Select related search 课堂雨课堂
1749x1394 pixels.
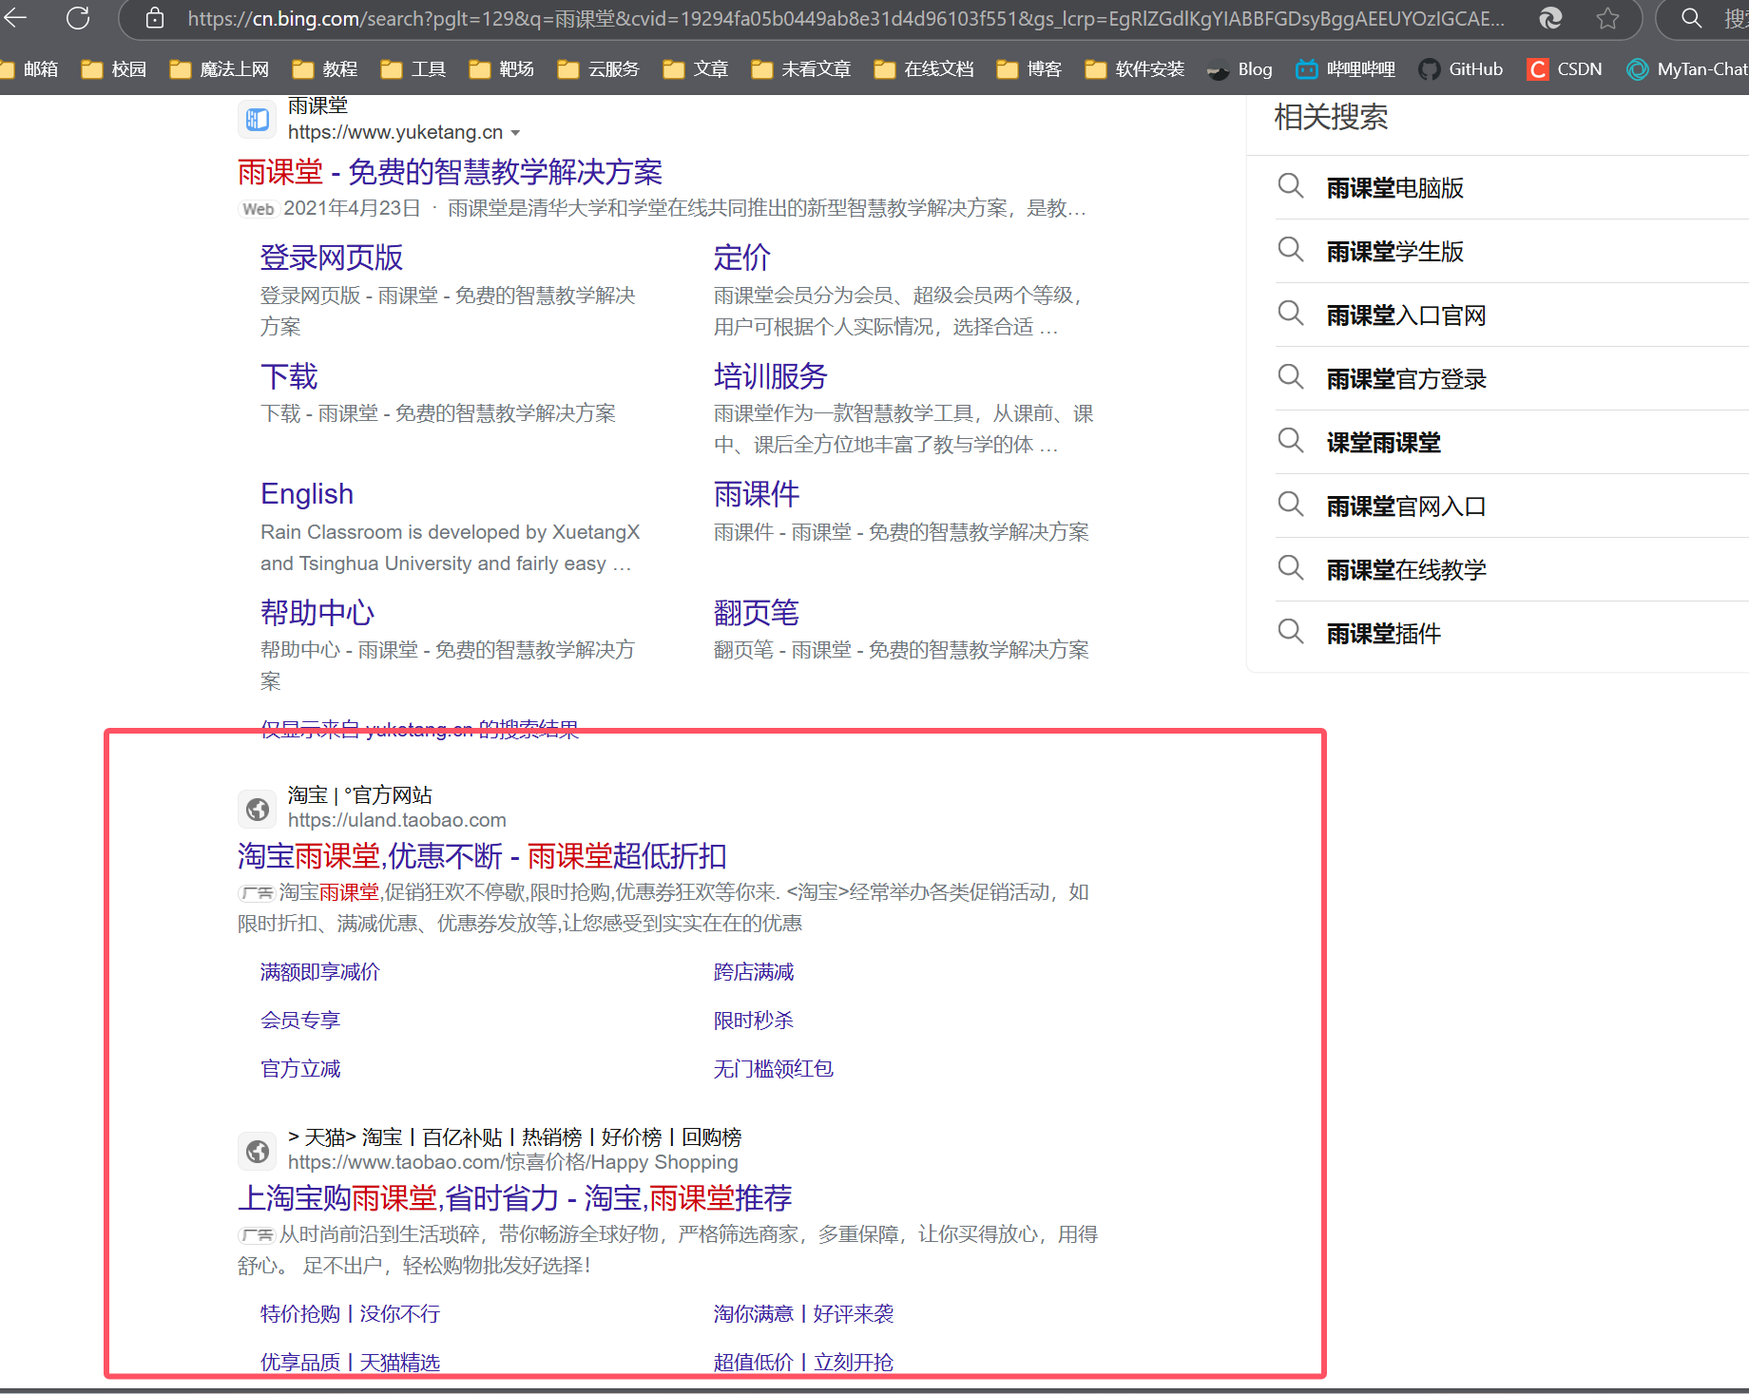click(1383, 443)
